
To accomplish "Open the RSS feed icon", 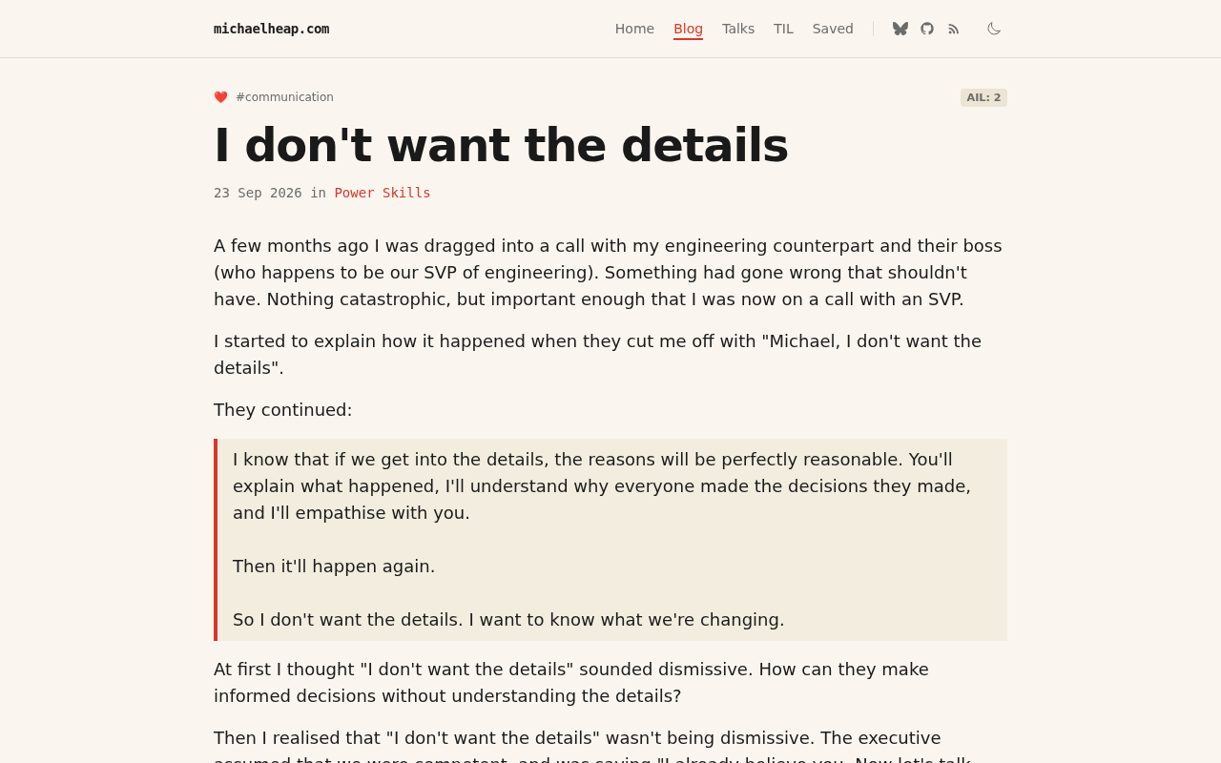I will coord(954,29).
